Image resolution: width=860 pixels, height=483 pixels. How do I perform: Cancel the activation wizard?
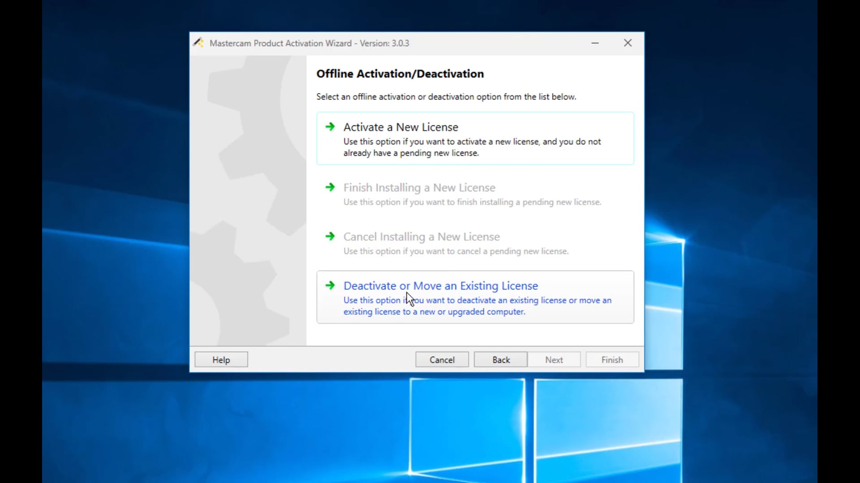pos(442,360)
